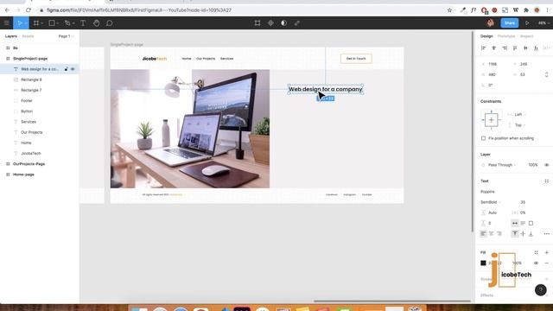The height and width of the screenshot is (311, 553).
Task: Toggle lock on the Web design text layer
Action: point(66,69)
